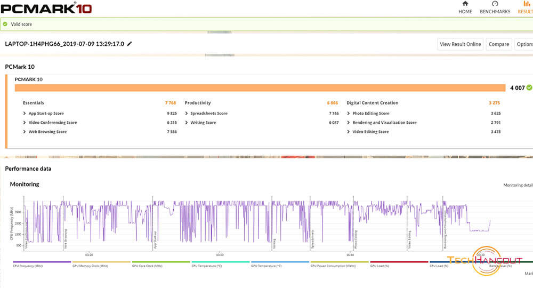The height and width of the screenshot is (288, 533).
Task: Click the View Result Online button
Action: tap(461, 44)
